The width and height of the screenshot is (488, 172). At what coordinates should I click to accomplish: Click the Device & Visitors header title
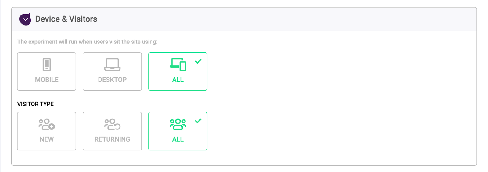pyautogui.click(x=66, y=19)
